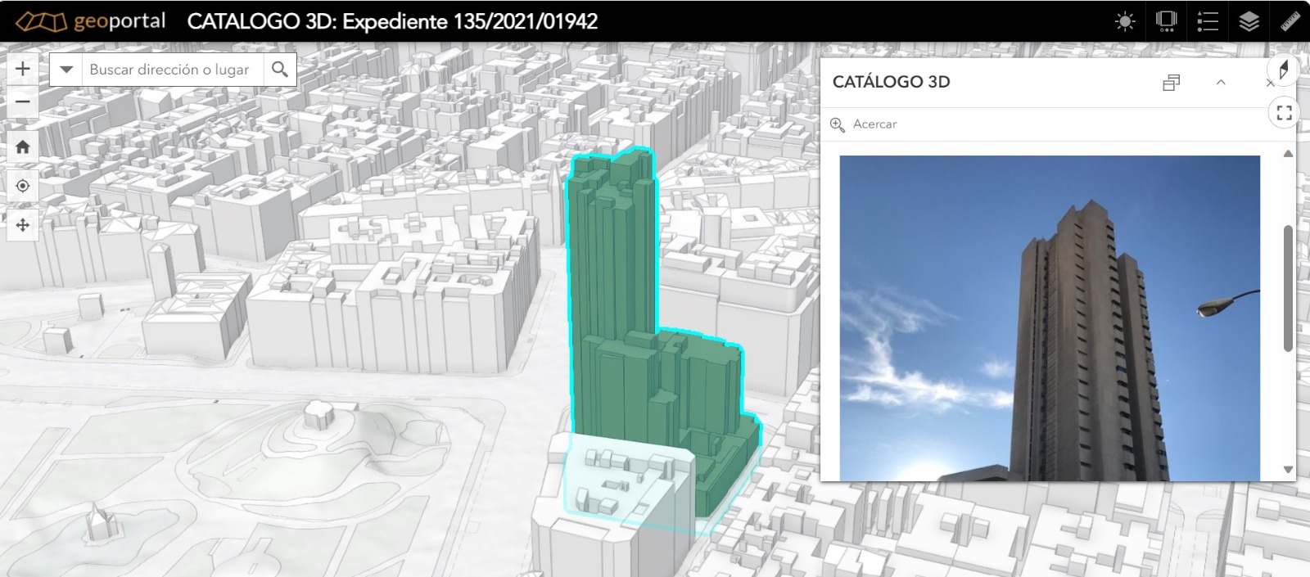Collapse the CATÁLOGO 3D popup panel
The width and height of the screenshot is (1310, 577).
coord(1221,82)
